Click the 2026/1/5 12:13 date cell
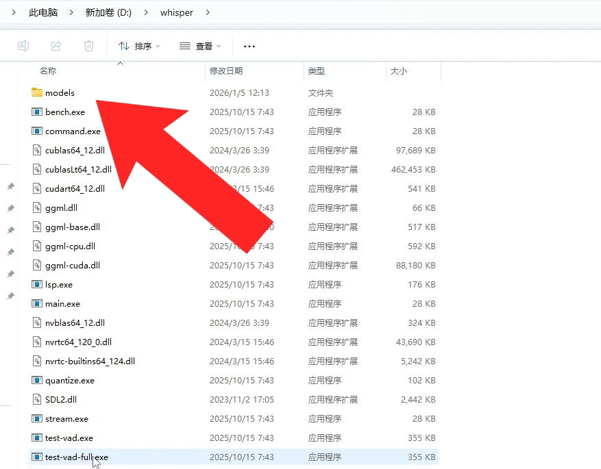Screen dimensions: 601x469 tap(239, 93)
